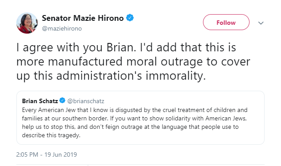This screenshot has height=166, width=281.
Task: Open Brian Schatz's name in quoted tweet
Action: coord(40,101)
